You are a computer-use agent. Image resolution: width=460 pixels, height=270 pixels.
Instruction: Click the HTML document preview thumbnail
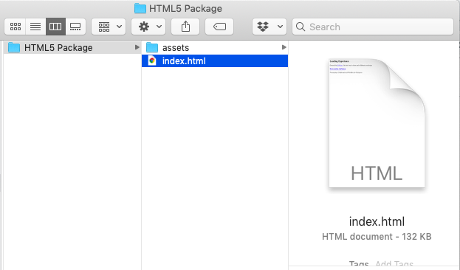click(377, 123)
